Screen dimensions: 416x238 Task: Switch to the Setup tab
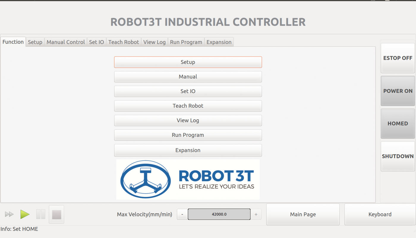pos(35,42)
